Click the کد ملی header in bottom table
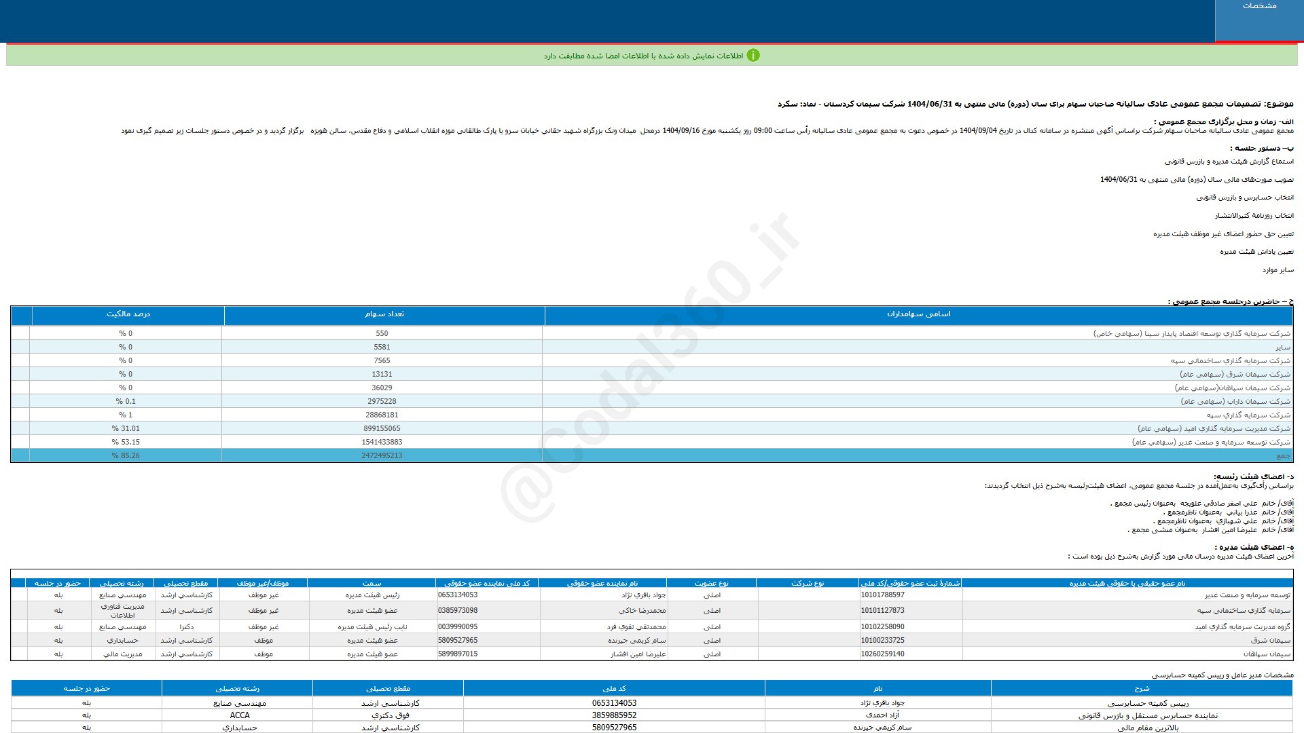The height and width of the screenshot is (733, 1304). pyautogui.click(x=614, y=689)
